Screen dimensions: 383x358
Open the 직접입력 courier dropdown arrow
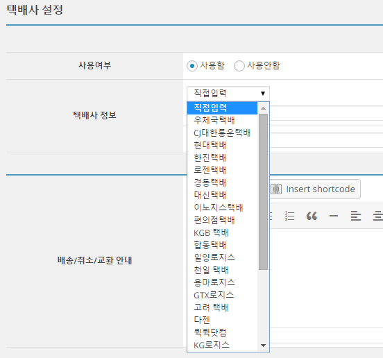[263, 93]
